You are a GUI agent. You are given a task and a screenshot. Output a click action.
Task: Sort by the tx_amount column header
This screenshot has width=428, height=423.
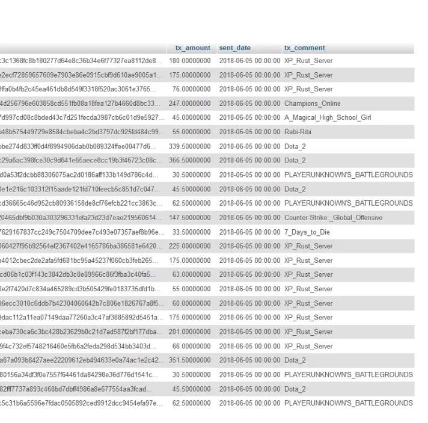[x=193, y=48]
